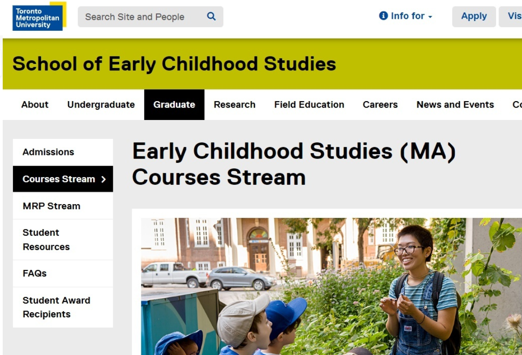Type in the Search Site and People field
This screenshot has width=522, height=355.
(140, 17)
